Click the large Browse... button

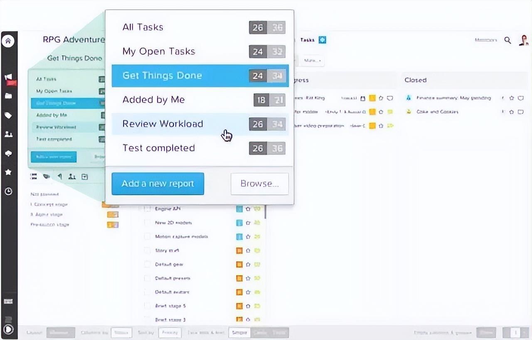coord(260,184)
